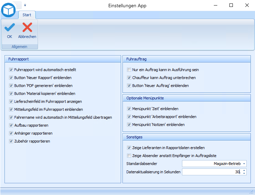
Task: Minimize the Einstellungen App window
Action: tap(216, 6)
